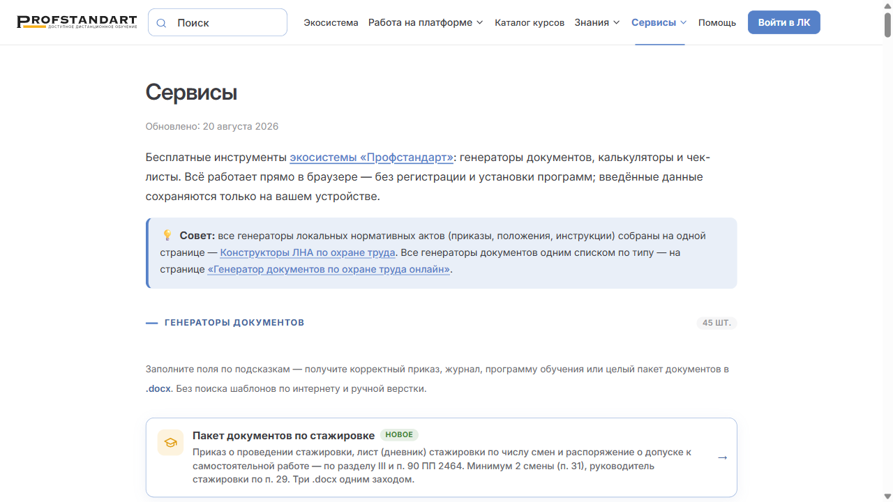Click the scrollbar up arrow
This screenshot has width=893, height=502.
tap(887, 6)
